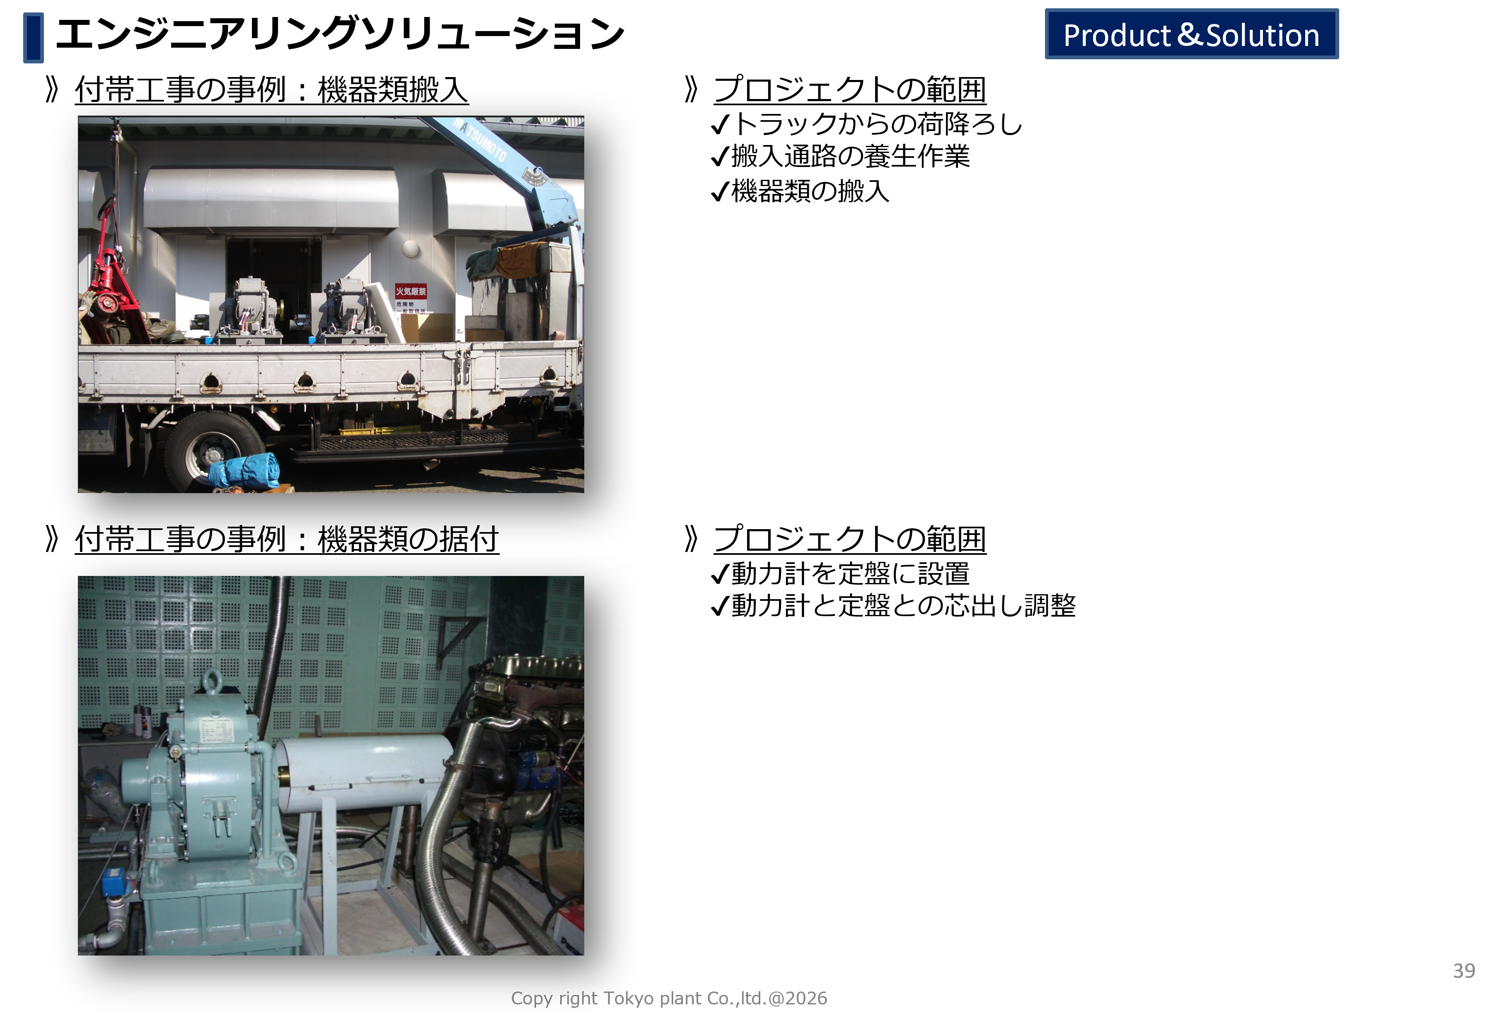This screenshot has width=1490, height=1021.
Task: Click the chevron before the lower プロジェクトの範囲
Action: (x=691, y=540)
